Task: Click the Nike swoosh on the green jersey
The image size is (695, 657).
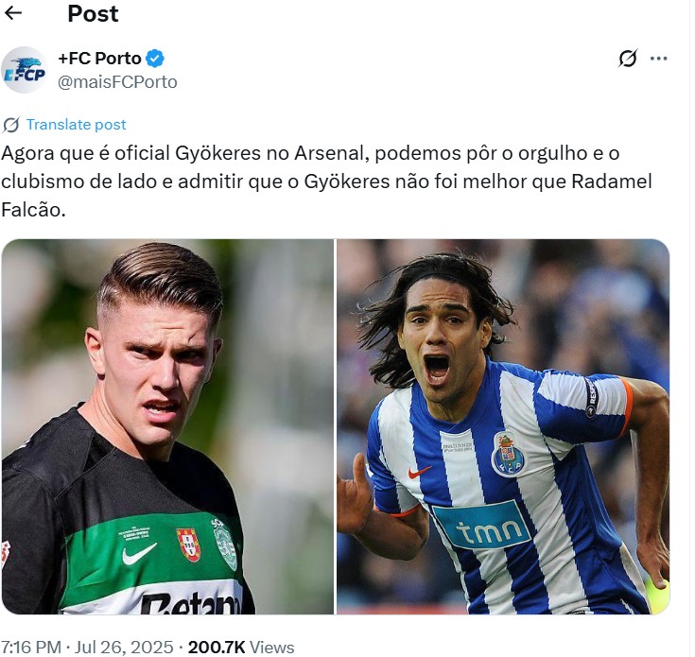Action: coord(139,554)
